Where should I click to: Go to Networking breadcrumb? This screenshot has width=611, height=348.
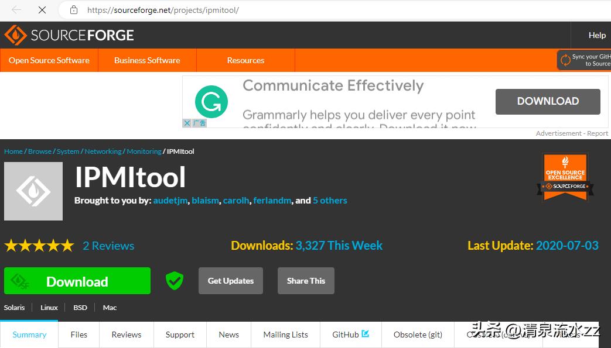click(103, 151)
